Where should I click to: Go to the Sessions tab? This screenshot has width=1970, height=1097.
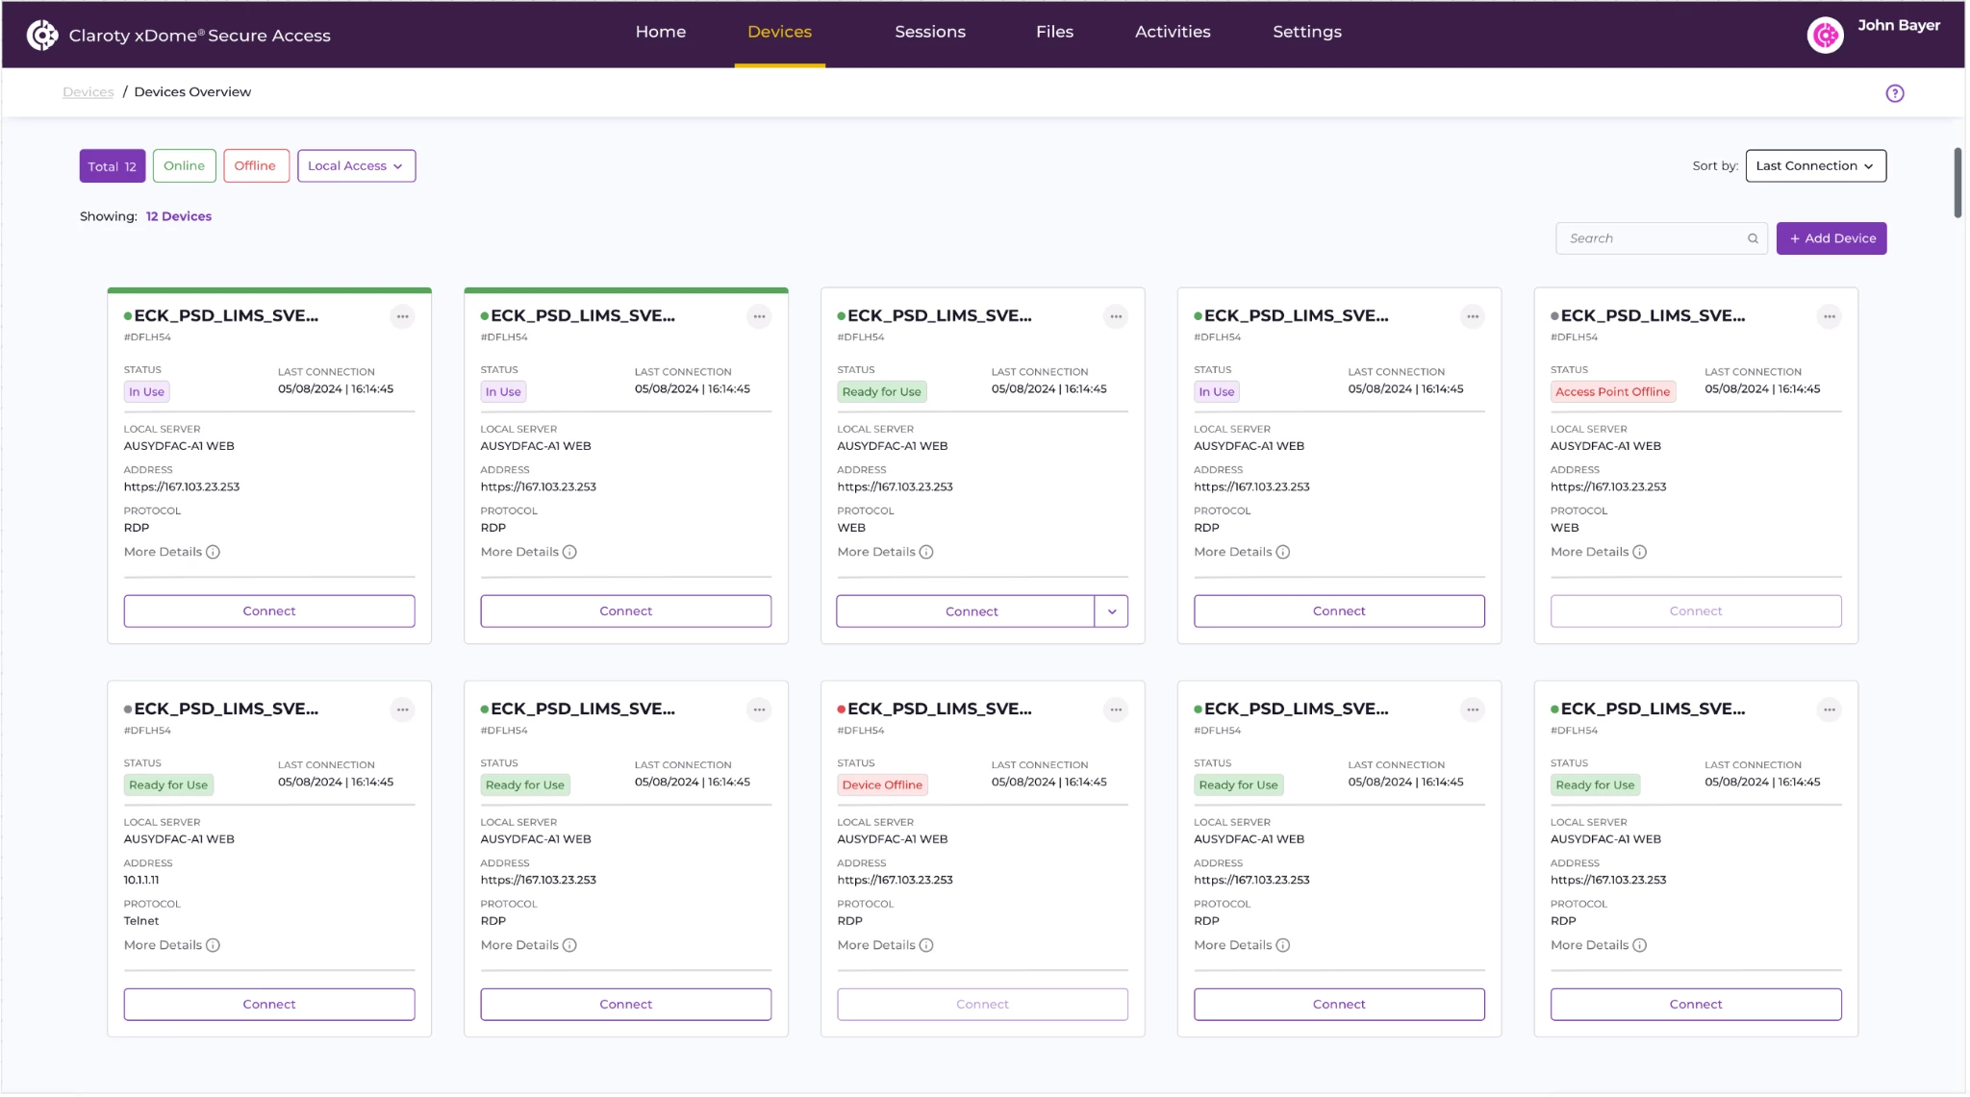(929, 32)
